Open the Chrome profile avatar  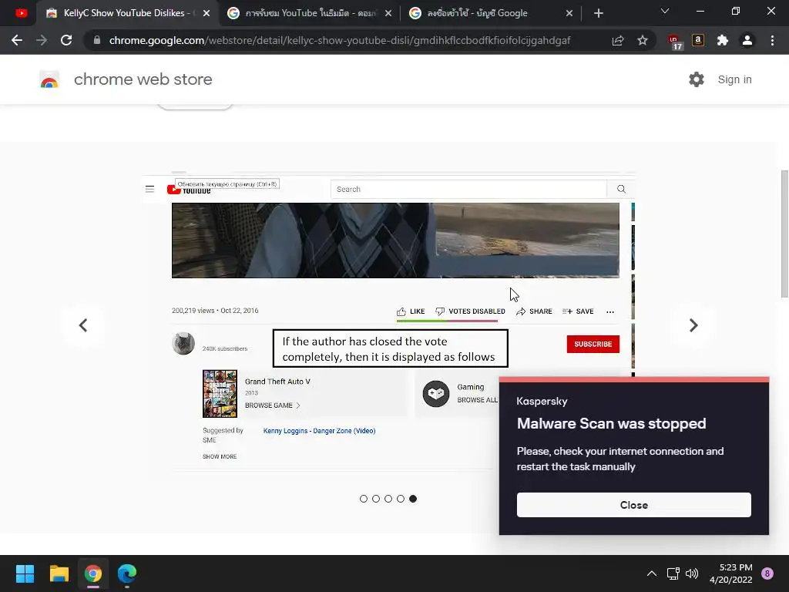747,40
